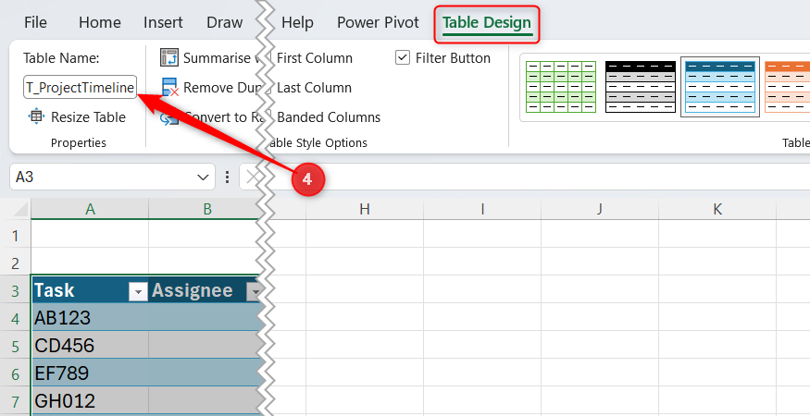
Task: Open the Help tab
Action: point(297,22)
